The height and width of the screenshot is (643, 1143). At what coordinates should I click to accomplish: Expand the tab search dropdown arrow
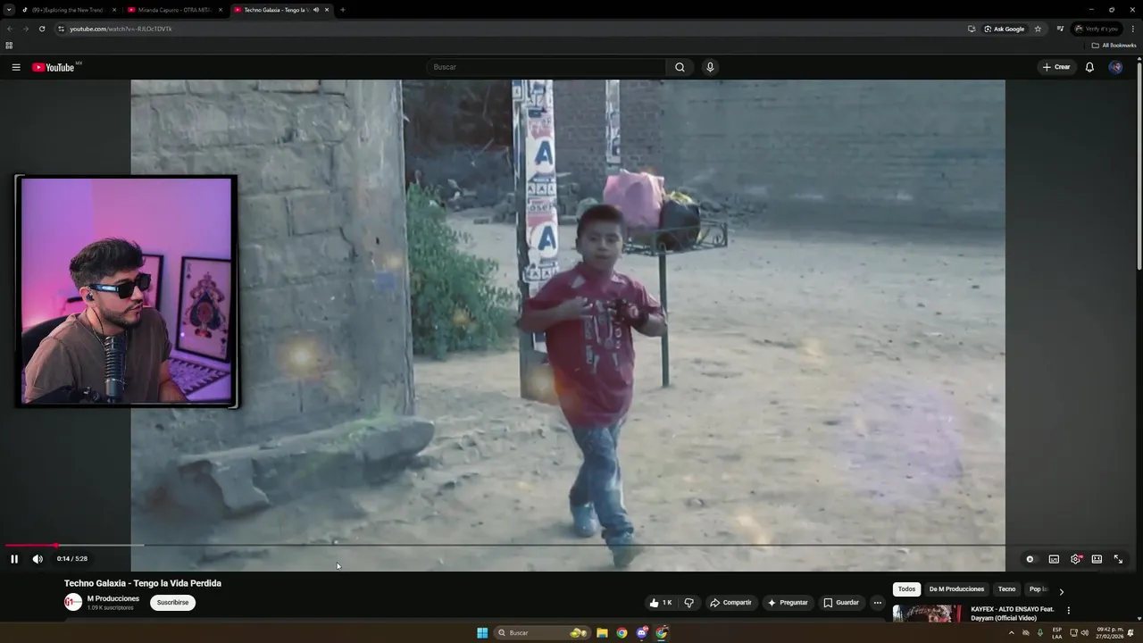click(x=9, y=10)
